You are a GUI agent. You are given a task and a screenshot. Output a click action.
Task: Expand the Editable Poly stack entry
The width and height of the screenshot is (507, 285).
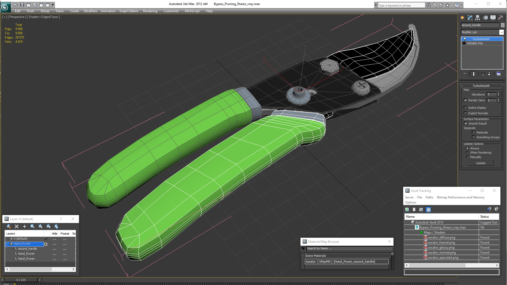pos(464,43)
